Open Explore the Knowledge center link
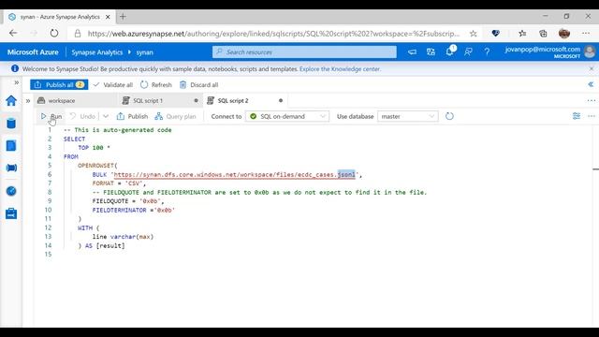This screenshot has height=337, width=599. (x=340, y=69)
